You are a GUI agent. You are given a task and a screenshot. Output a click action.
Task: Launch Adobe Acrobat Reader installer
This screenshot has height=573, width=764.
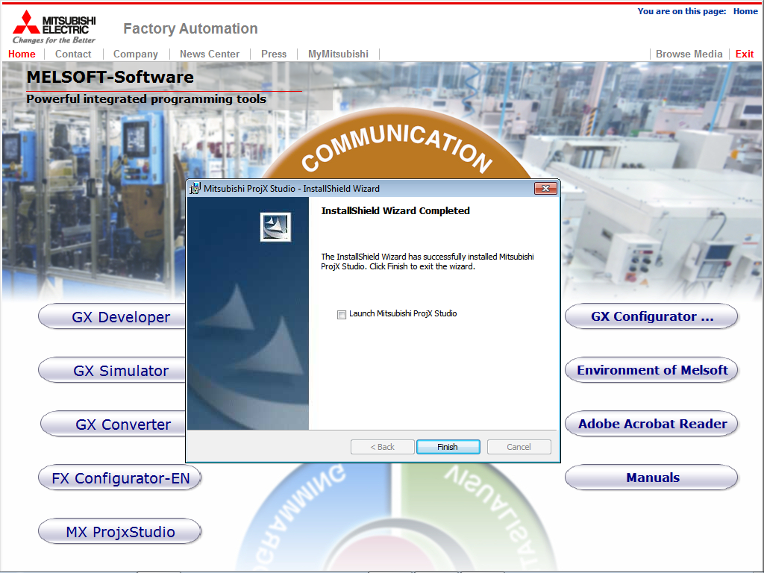pyautogui.click(x=651, y=424)
